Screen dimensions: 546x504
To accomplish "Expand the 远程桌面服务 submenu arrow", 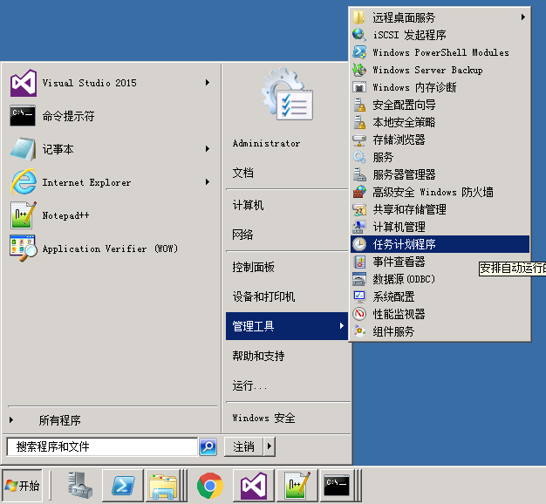I will click(x=523, y=17).
